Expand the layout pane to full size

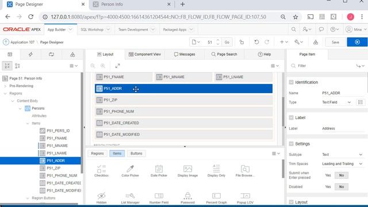tap(117, 66)
